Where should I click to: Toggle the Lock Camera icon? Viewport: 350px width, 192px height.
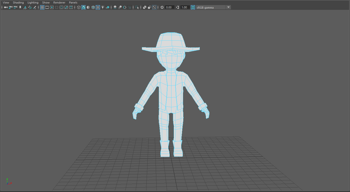coord(10,7)
